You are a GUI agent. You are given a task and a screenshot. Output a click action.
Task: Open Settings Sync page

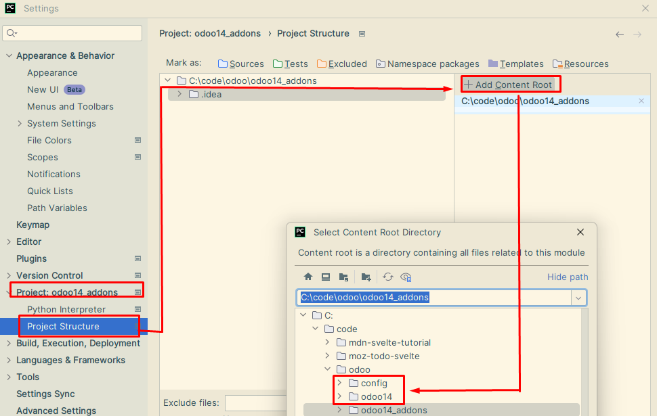45,394
